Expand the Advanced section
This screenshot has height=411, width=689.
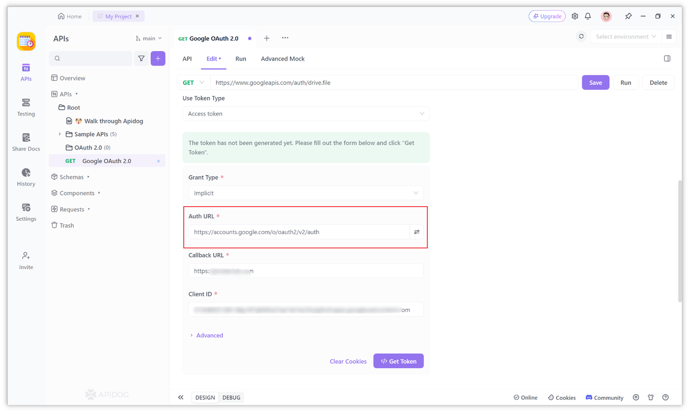coord(206,335)
